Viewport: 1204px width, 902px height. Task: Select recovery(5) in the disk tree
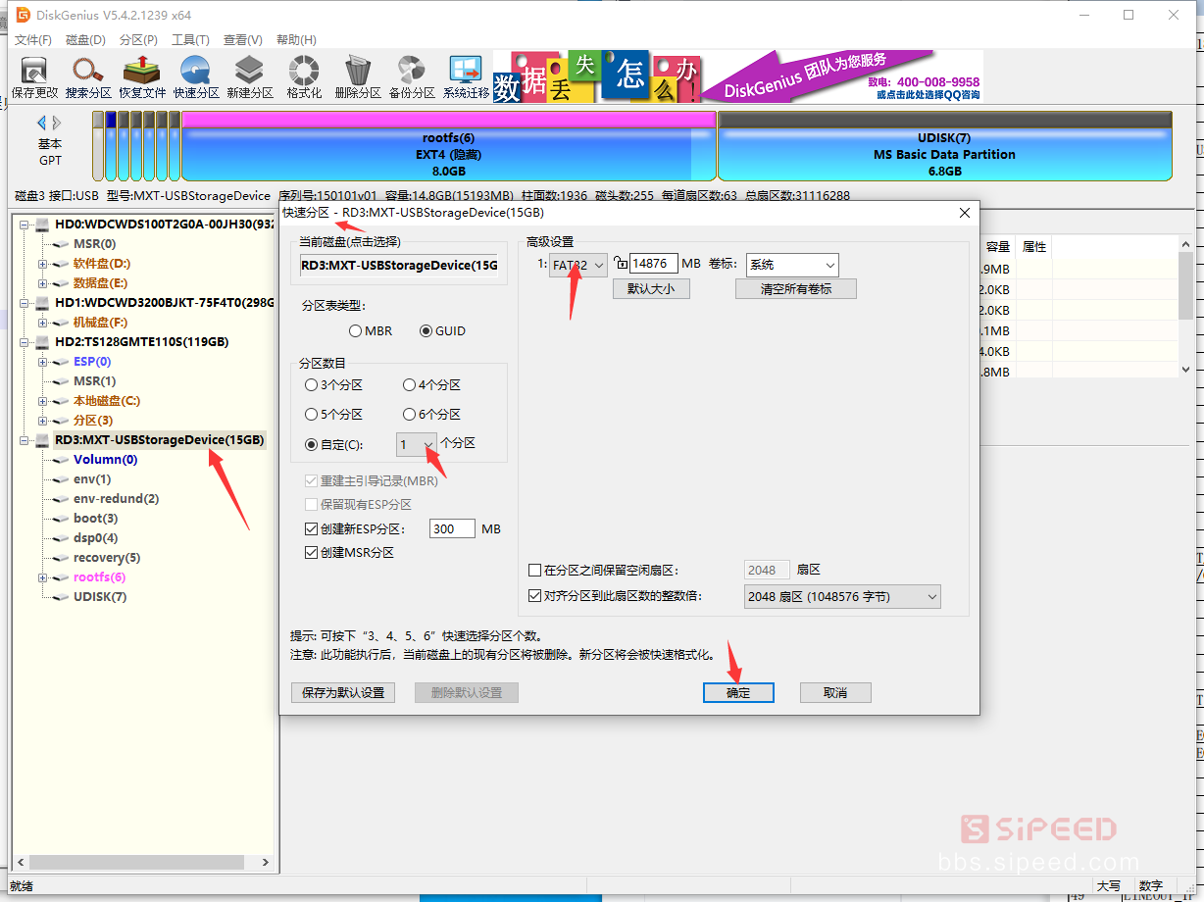coord(106,558)
